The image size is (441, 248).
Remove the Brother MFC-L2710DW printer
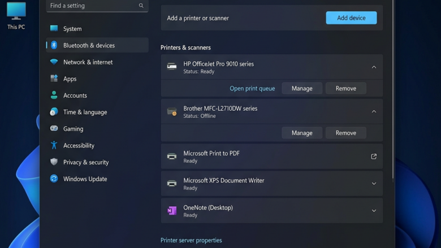345,133
